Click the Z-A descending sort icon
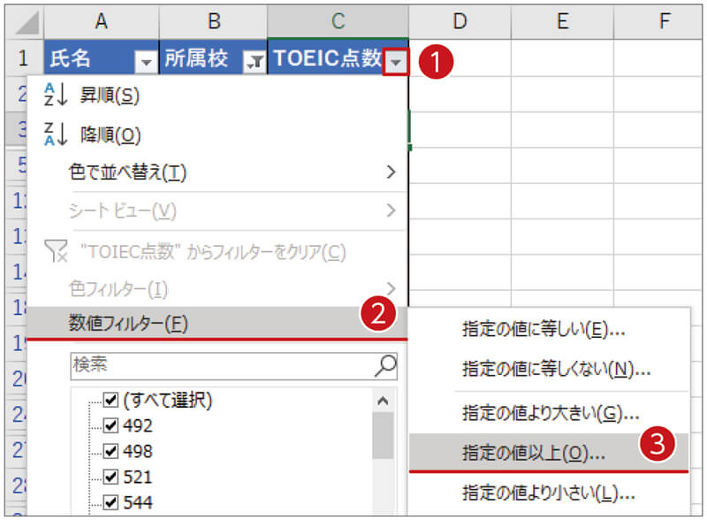Screen dimensions: 707x520 tap(56, 134)
